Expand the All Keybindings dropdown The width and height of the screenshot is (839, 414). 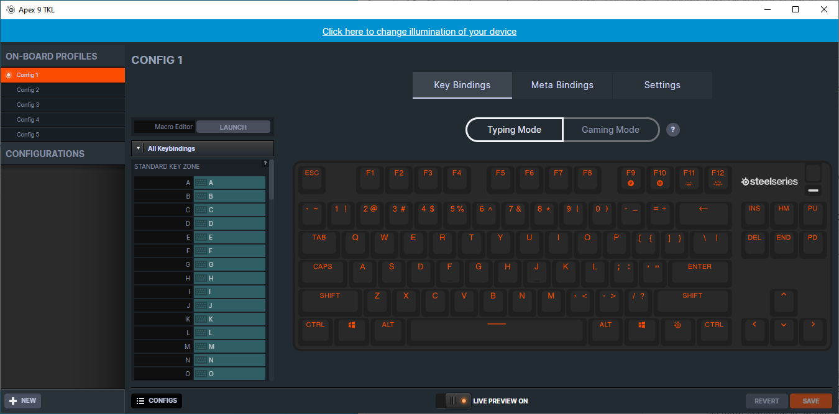click(203, 148)
